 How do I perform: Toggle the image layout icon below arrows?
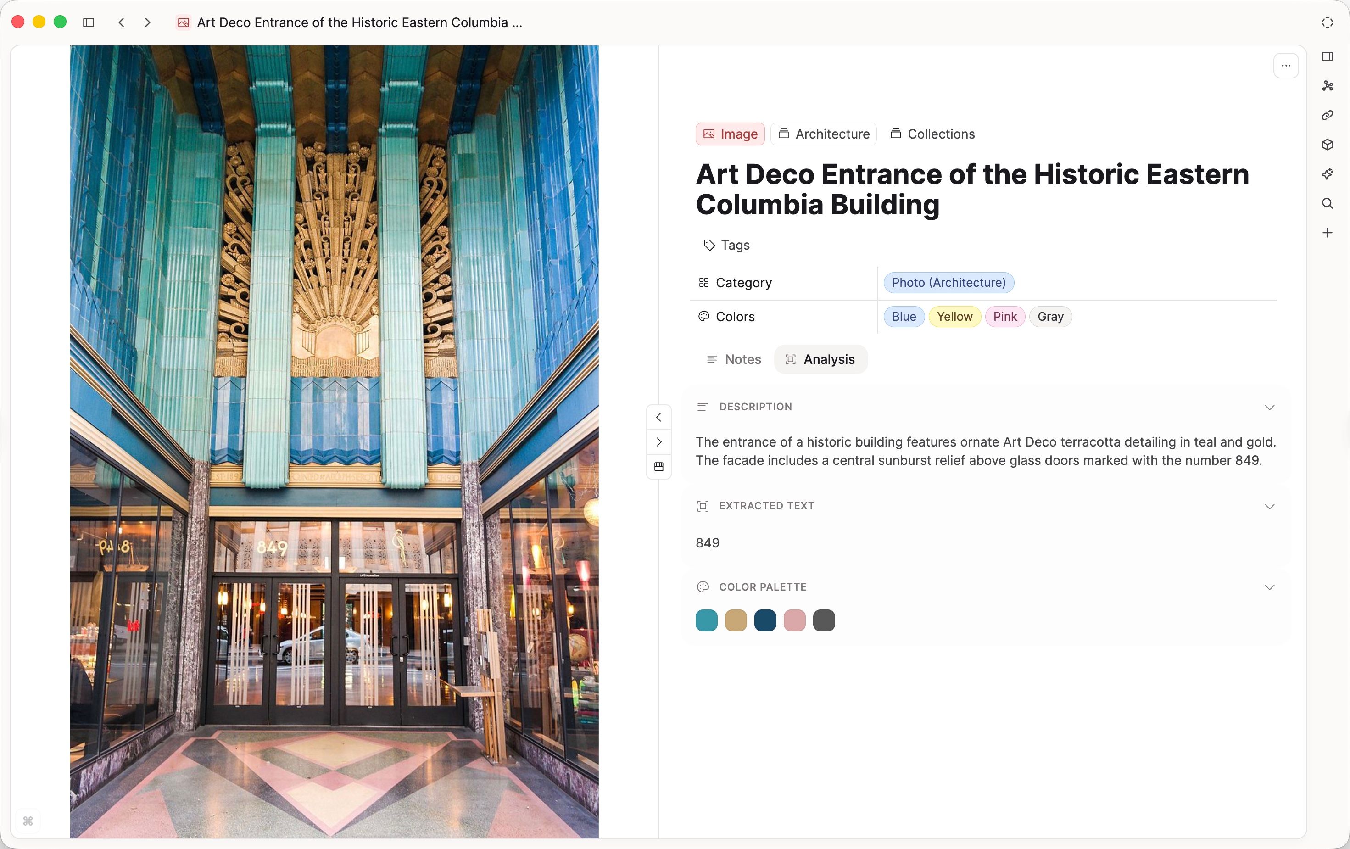pos(659,467)
